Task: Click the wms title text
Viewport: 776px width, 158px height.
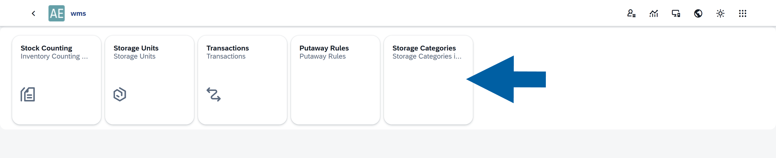Action: coord(78,13)
